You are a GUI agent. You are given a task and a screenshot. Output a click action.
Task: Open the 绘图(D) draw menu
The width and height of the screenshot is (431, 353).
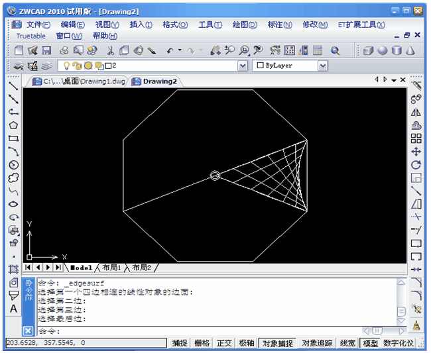245,25
